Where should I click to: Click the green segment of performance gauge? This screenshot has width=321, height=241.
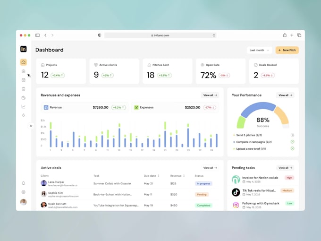(241, 122)
